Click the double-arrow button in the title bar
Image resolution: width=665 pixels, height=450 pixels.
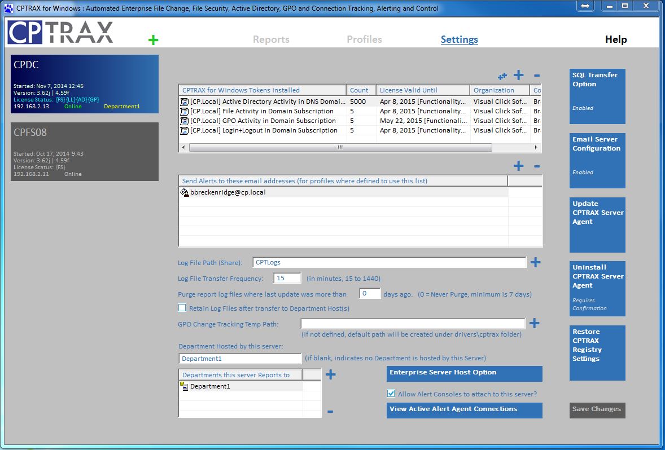(585, 6)
